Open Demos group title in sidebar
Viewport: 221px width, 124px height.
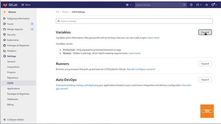pos(12,12)
